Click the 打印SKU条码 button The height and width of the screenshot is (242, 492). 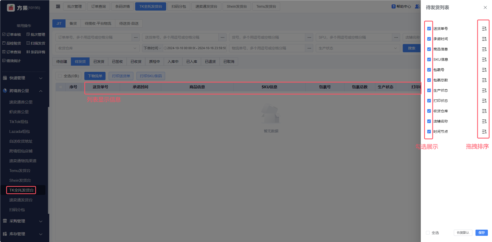click(x=151, y=76)
